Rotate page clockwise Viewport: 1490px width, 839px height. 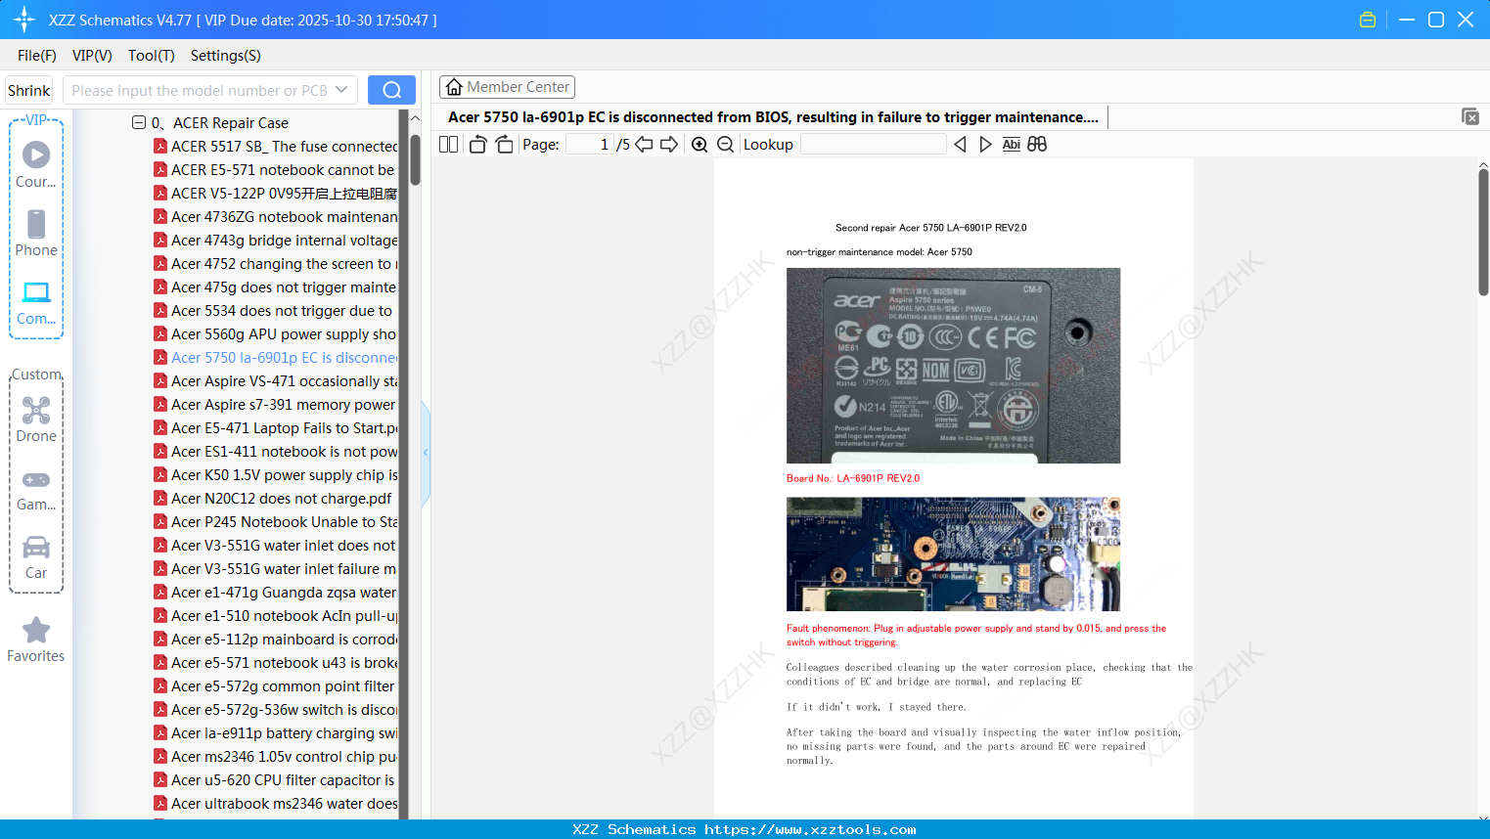504,144
